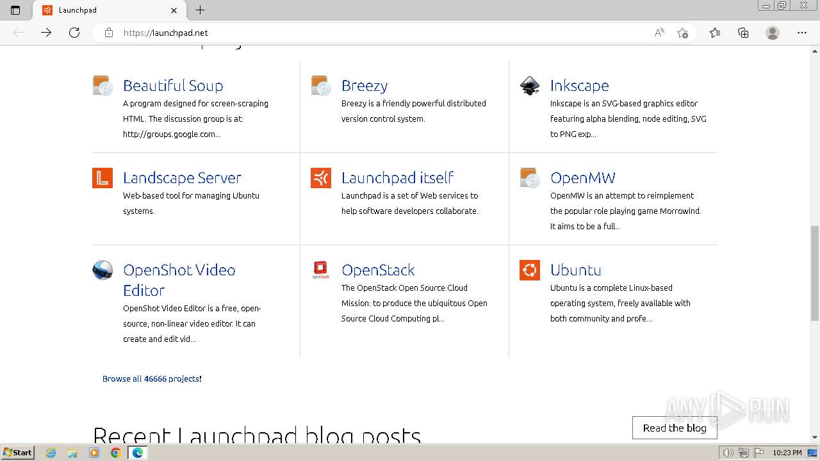Click the volume speaker tray icon
Viewport: 820px width, 461px height.
(728, 453)
